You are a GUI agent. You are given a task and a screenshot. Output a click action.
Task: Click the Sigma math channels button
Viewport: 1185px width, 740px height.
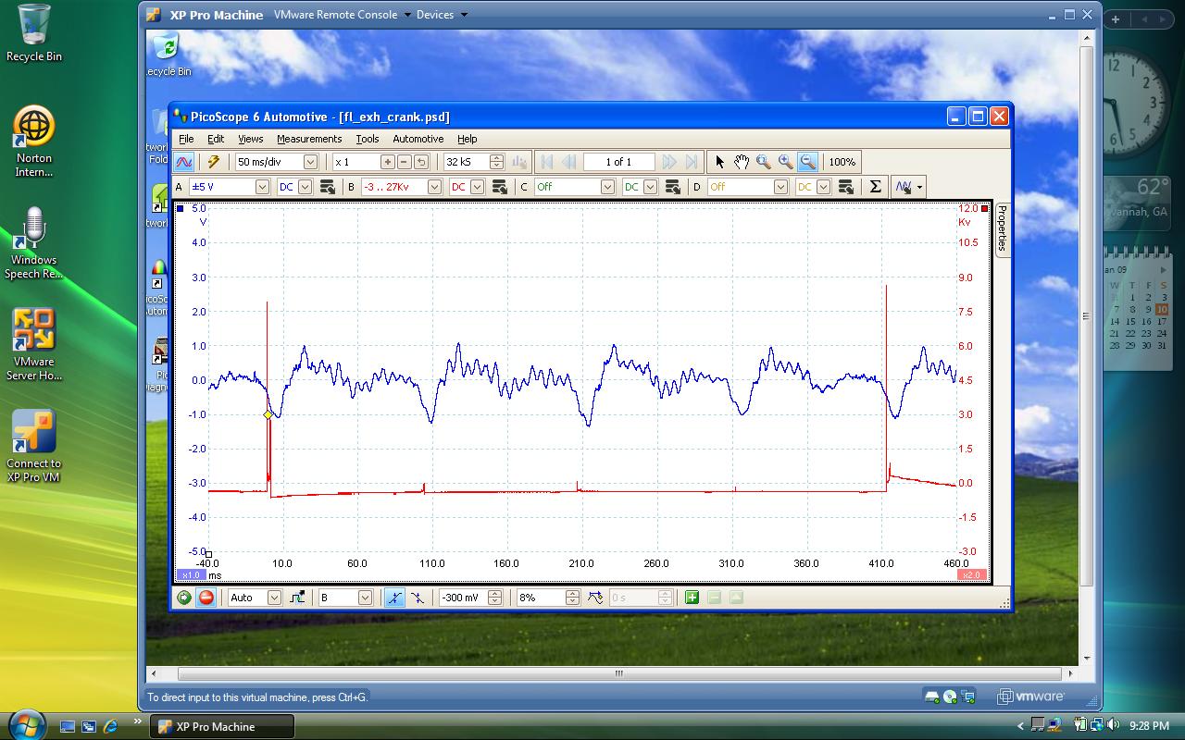click(x=875, y=187)
